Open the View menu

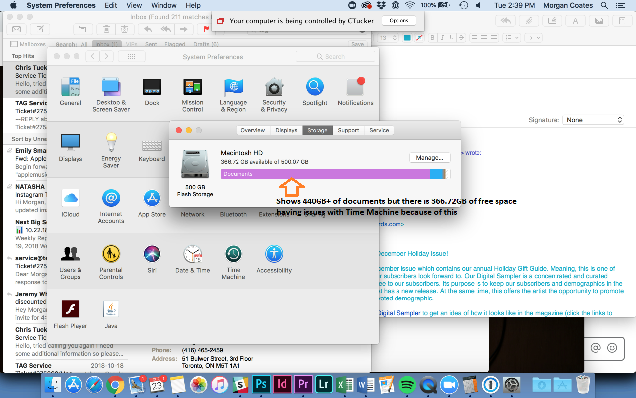[x=134, y=5]
